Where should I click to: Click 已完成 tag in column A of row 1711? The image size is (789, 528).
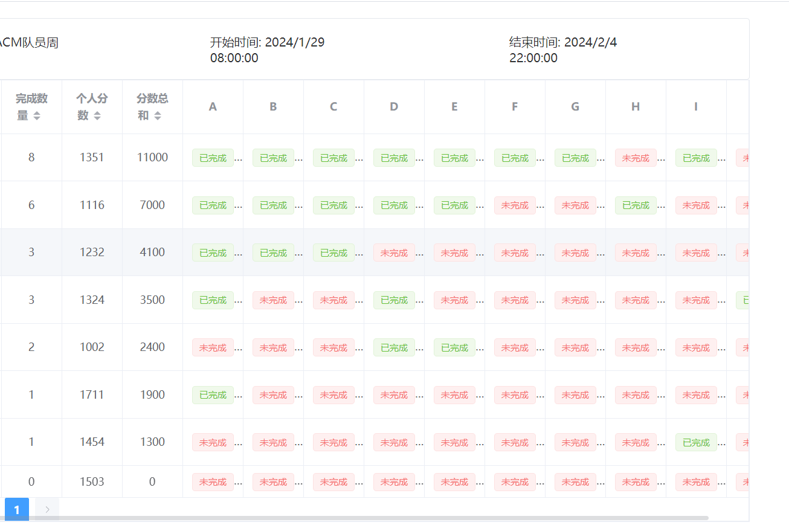(213, 395)
